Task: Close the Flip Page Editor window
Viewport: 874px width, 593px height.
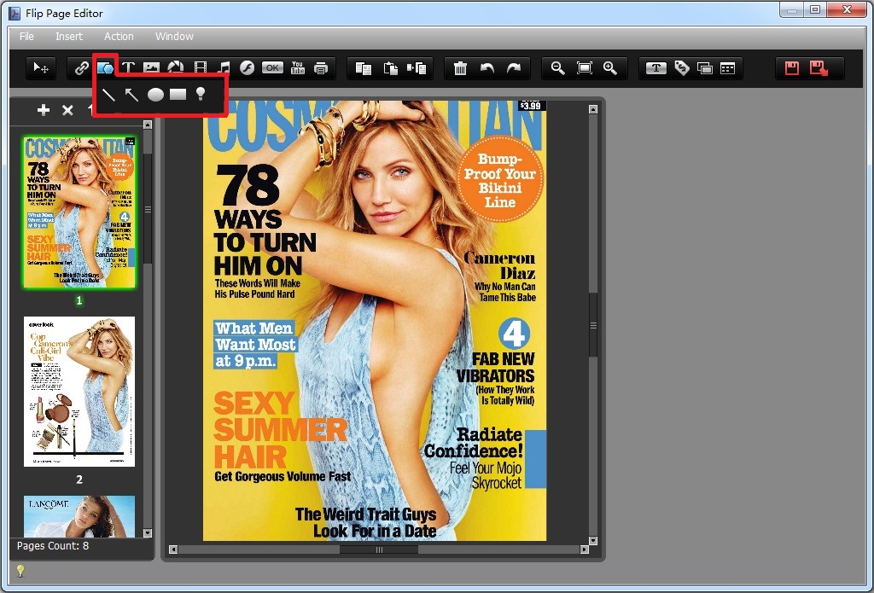Action: 846,9
